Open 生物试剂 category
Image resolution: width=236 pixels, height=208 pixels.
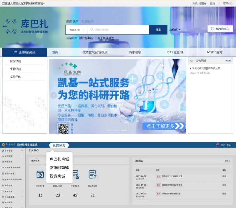(x=16, y=69)
